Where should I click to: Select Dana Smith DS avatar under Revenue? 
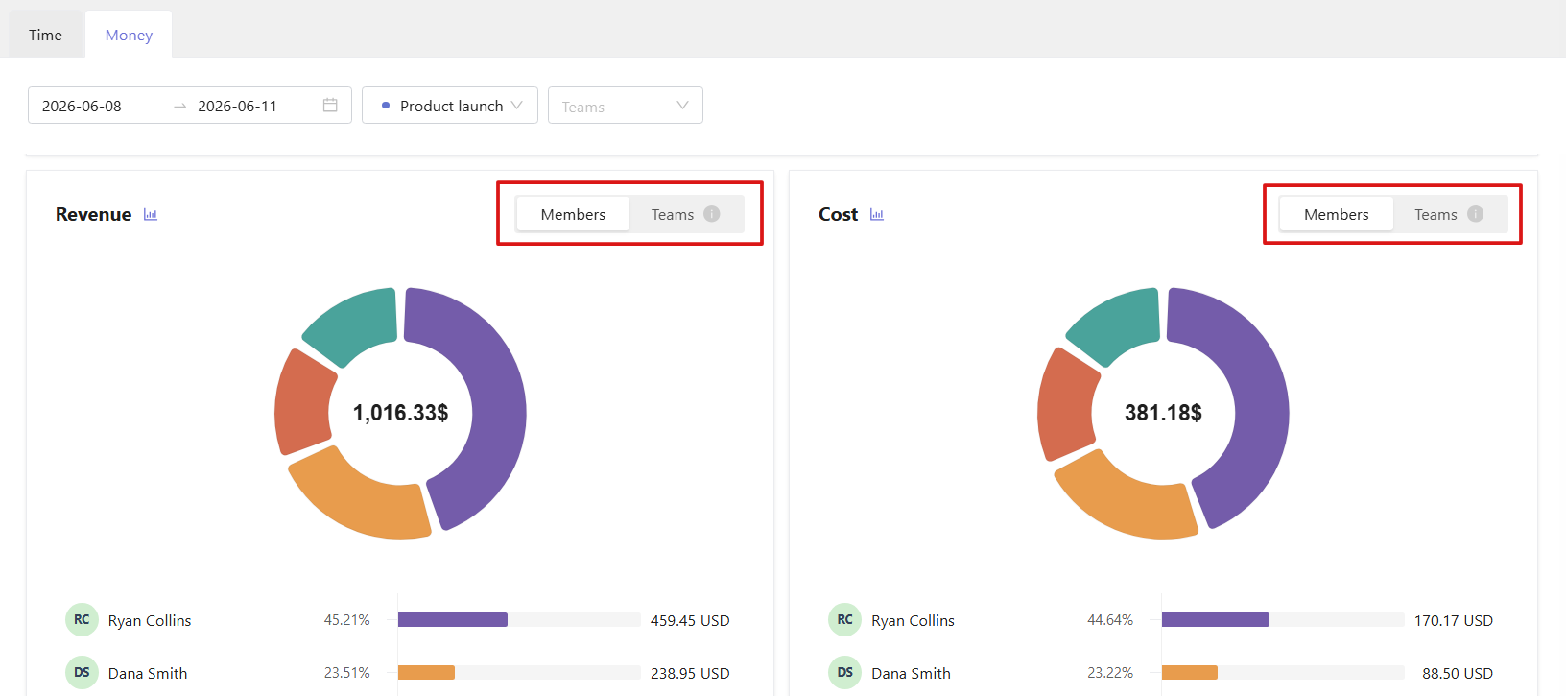click(x=82, y=673)
